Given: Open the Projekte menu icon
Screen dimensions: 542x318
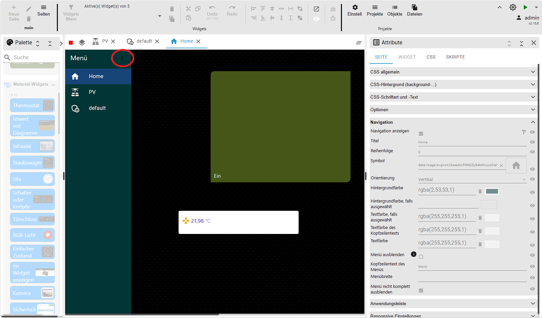Looking at the screenshot, I should [375, 7].
